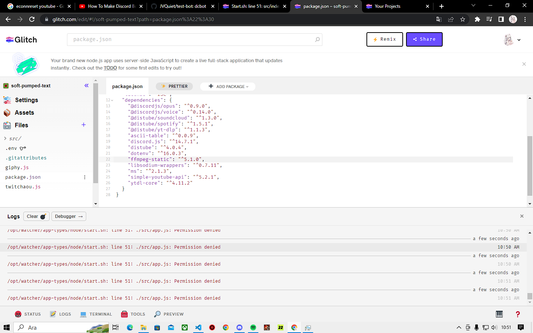Viewport: 533px width, 333px height.
Task: Click the Status button in footer
Action: 28,314
